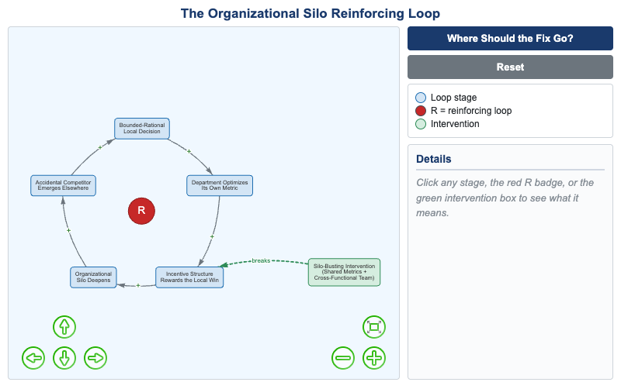Pan the diagram up with the up arrow
Screen dimensions: 621x389
64,327
